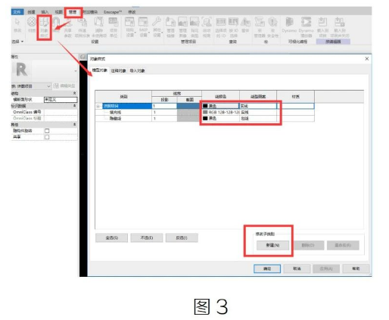
Task: Open the Object Styles (对象样式) tool
Action: pyautogui.click(x=44, y=27)
